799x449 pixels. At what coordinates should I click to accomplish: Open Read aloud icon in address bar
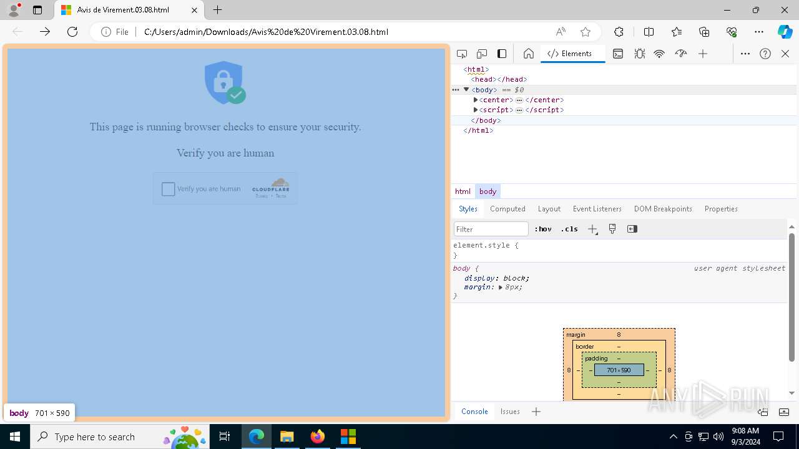(561, 32)
